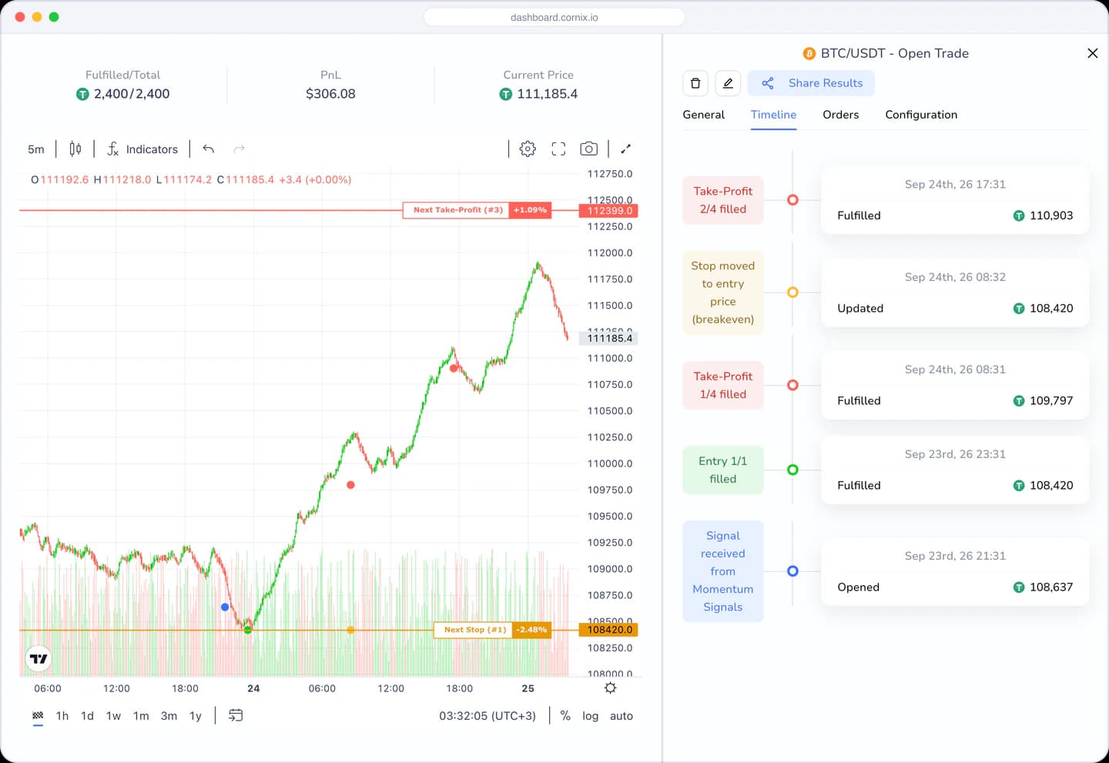Set chart range to 1d
The width and height of the screenshot is (1109, 763).
87,716
